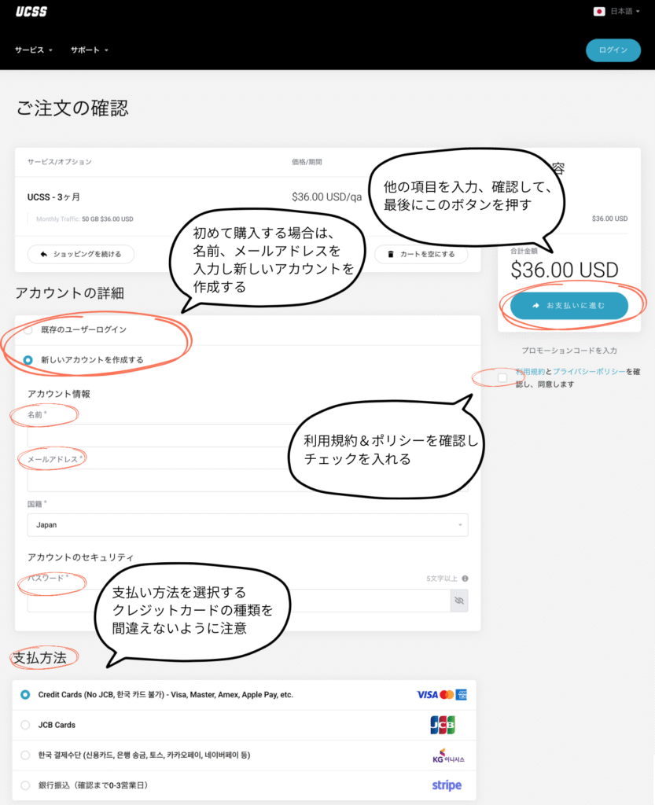Focus the パスワード input field
655x805 pixels.
tap(239, 601)
